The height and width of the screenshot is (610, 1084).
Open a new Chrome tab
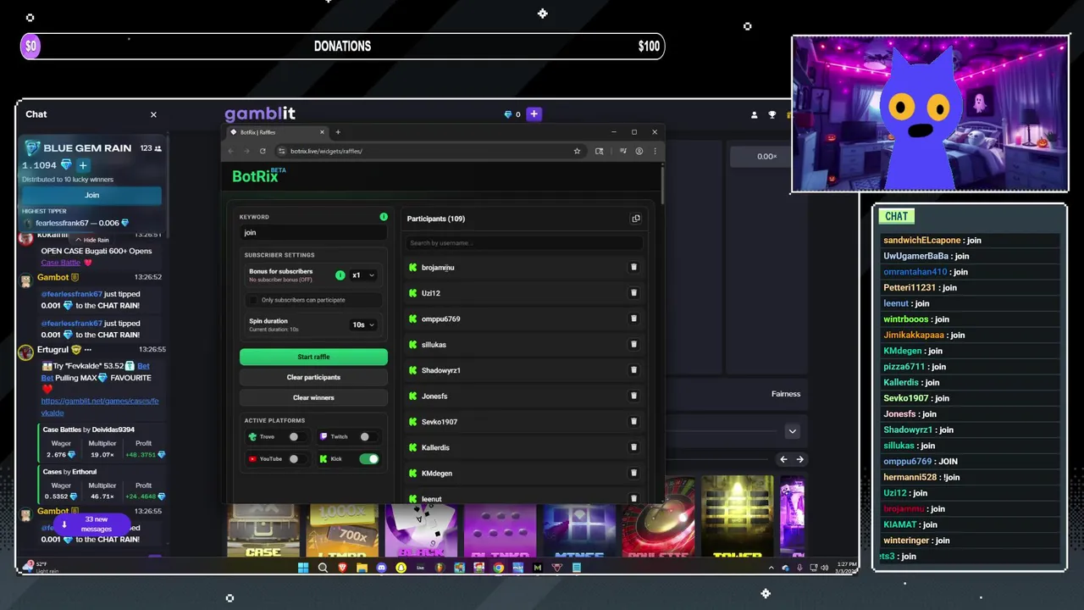coord(338,132)
